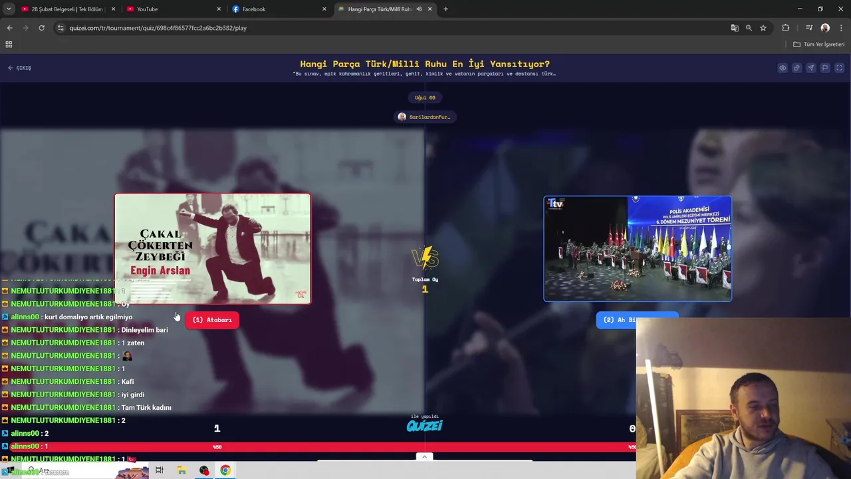Click the Hangi Parça Türk/Milli Ruhu title

[x=425, y=64]
